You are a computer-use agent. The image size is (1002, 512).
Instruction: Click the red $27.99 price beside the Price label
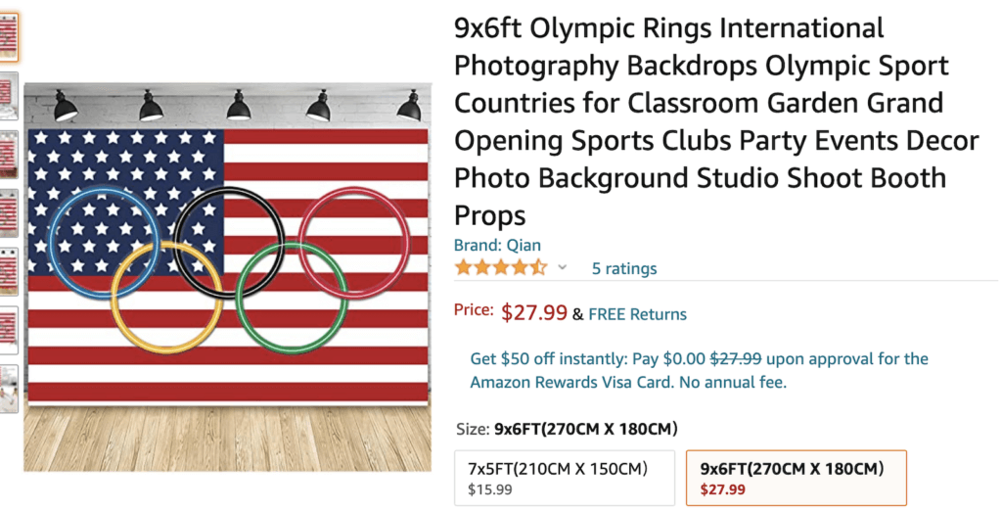534,313
